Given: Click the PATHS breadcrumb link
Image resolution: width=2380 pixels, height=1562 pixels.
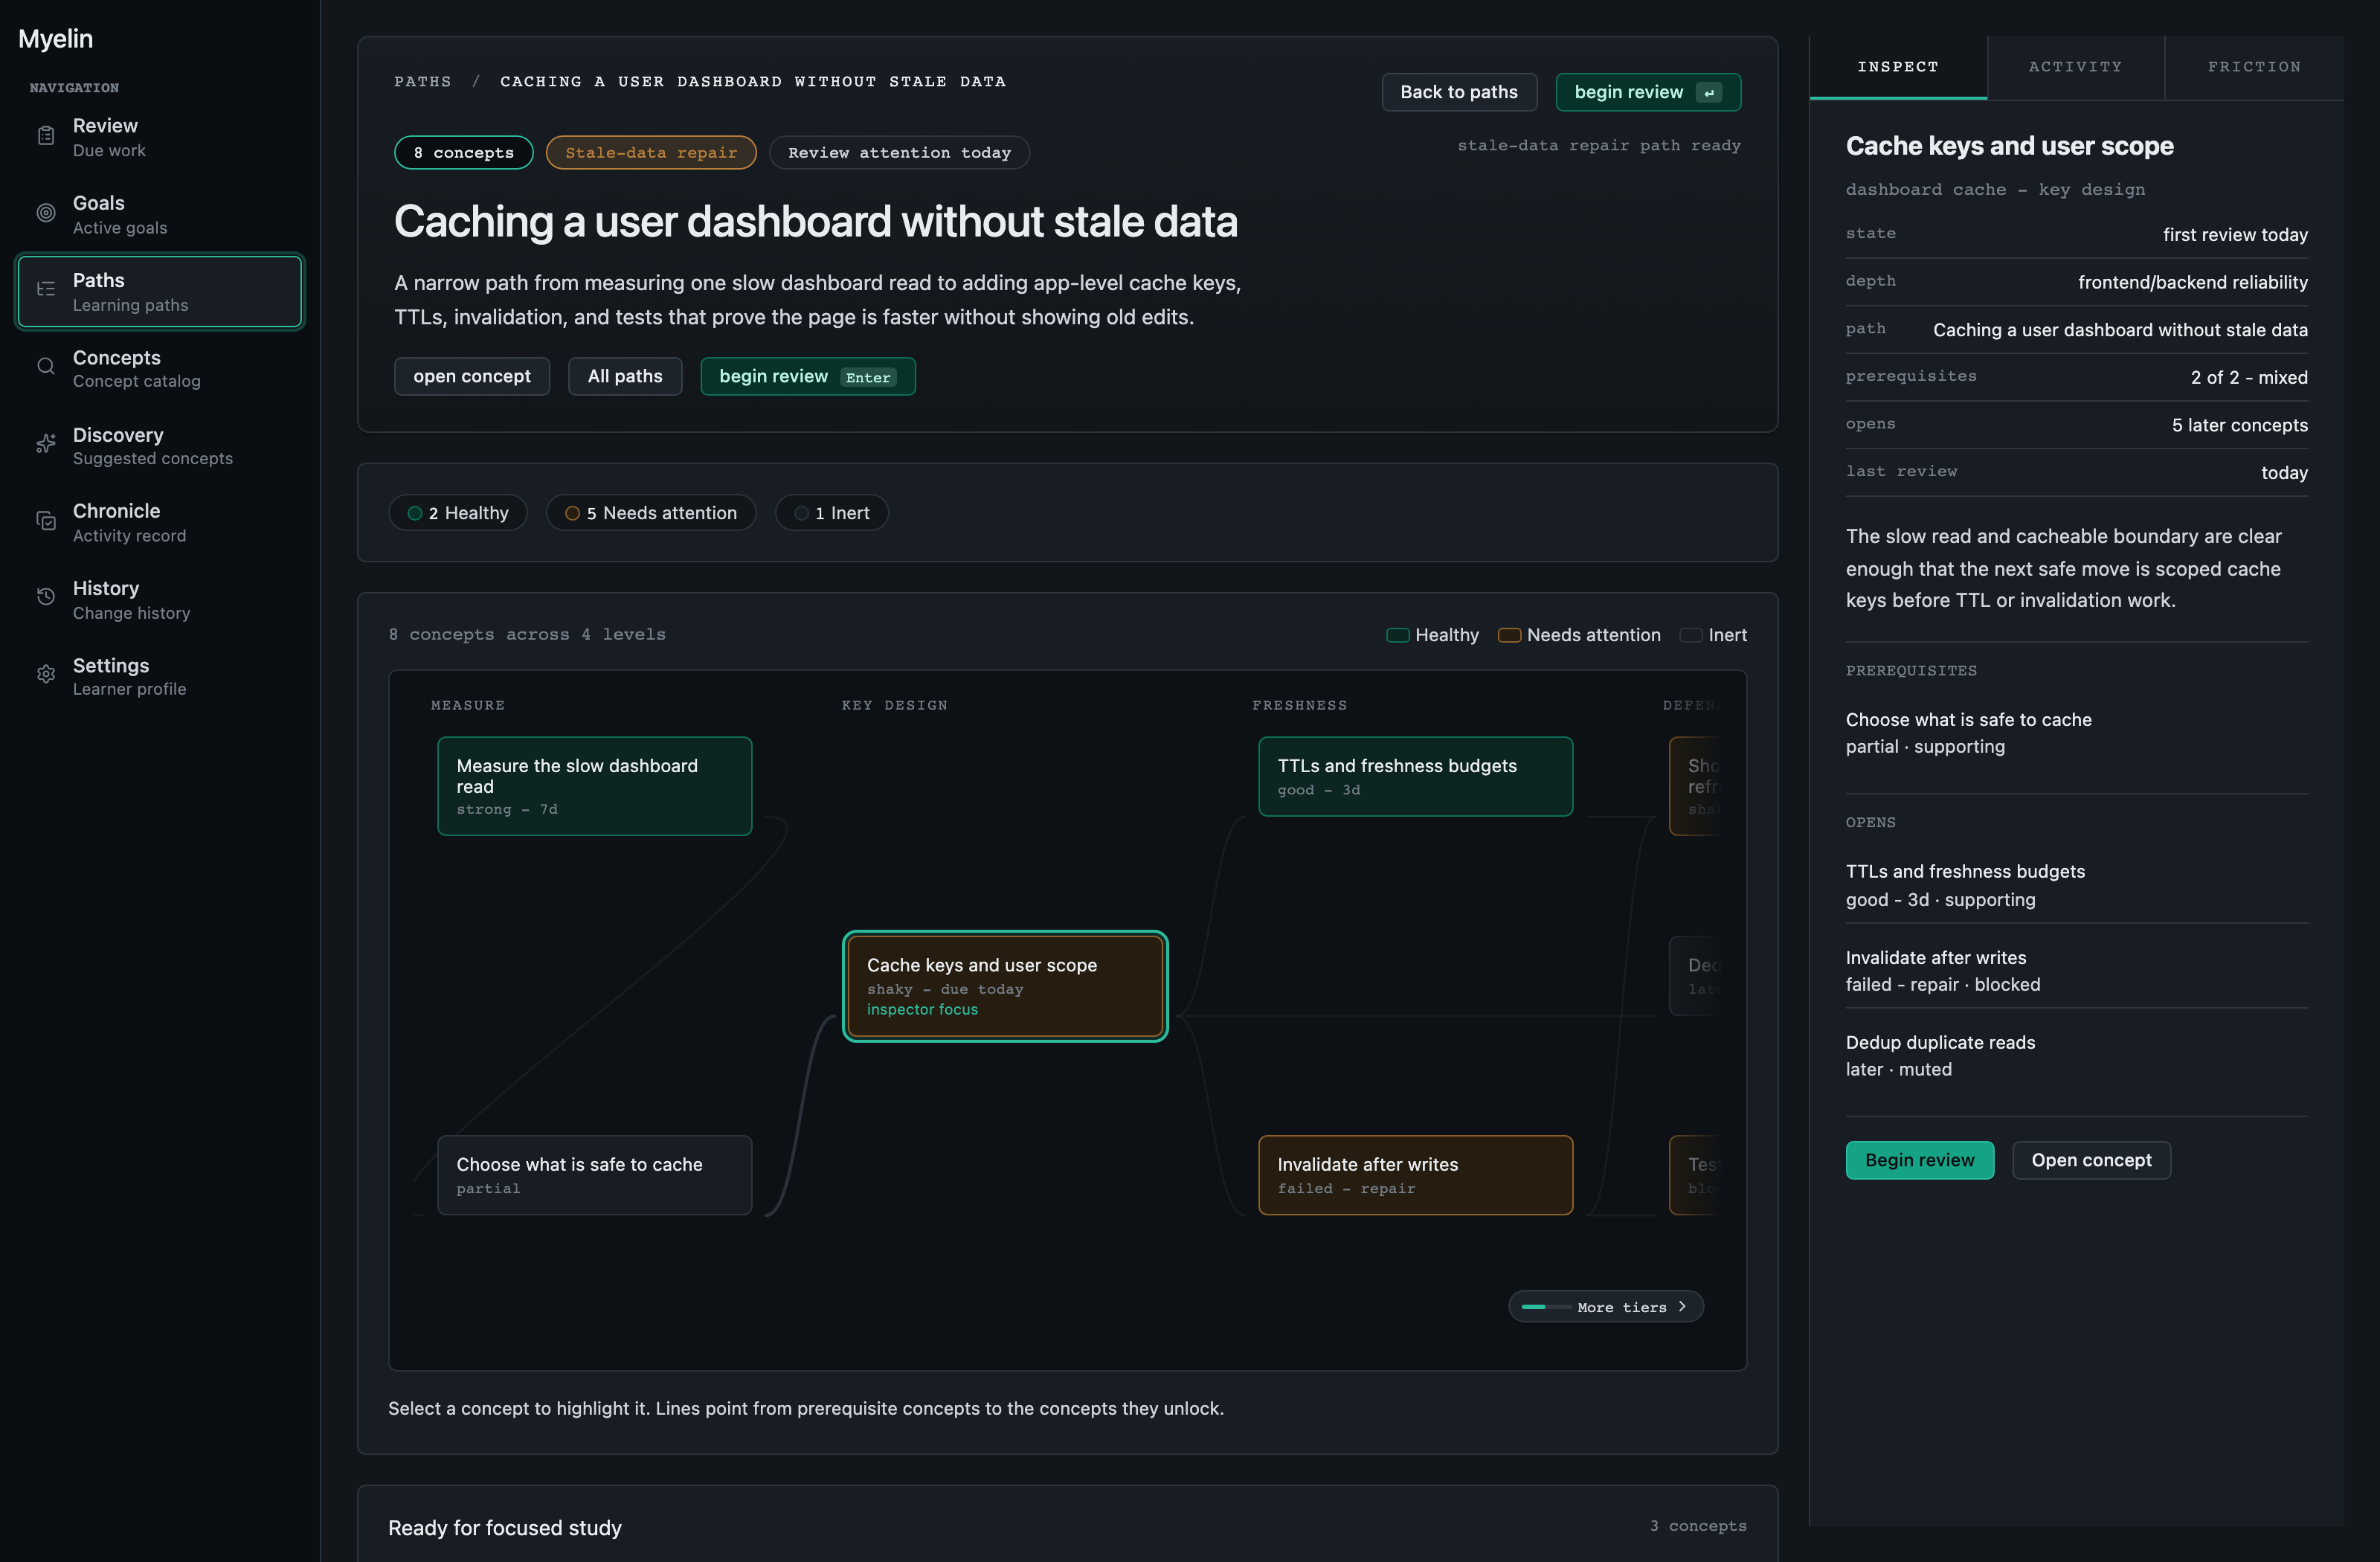Looking at the screenshot, I should pos(423,81).
